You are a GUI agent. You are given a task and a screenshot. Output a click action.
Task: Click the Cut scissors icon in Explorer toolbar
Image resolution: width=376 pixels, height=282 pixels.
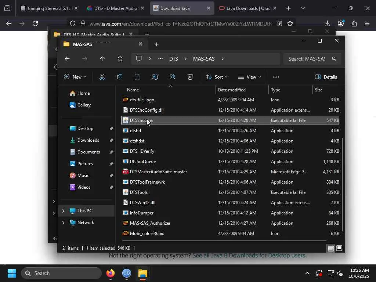102,77
